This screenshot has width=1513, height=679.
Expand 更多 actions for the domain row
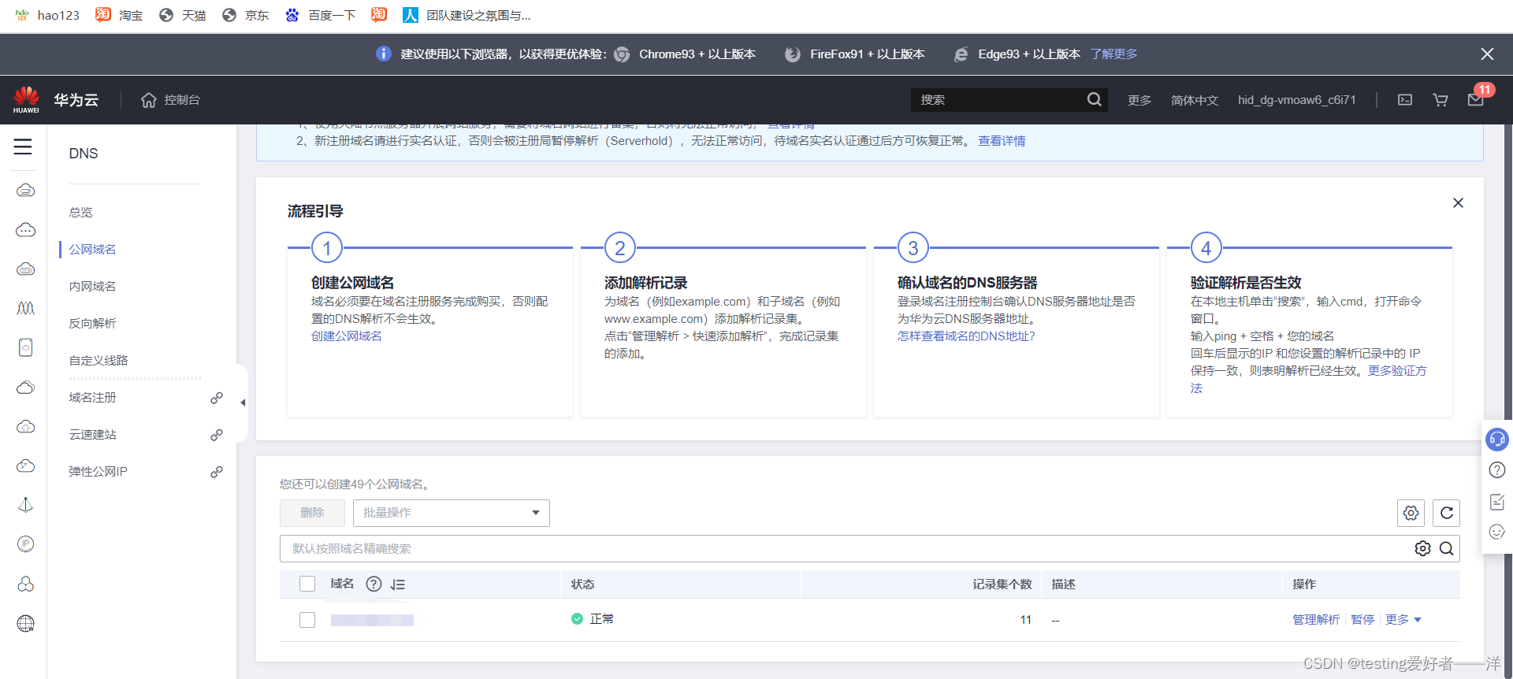pos(1403,620)
